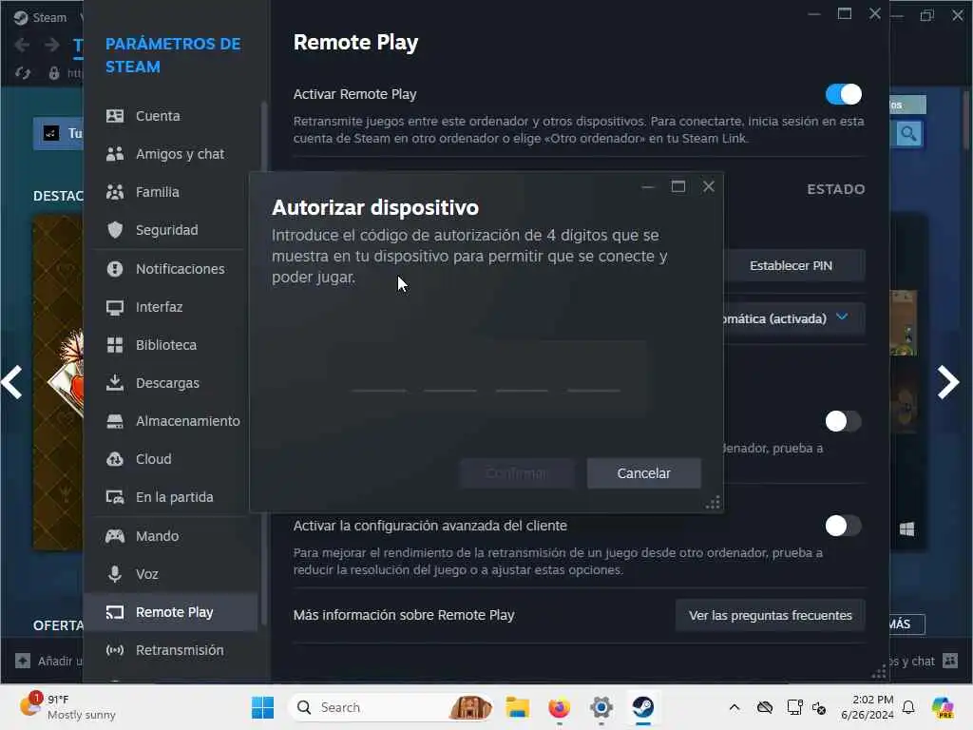This screenshot has width=973, height=730.
Task: Click the Remote Play cast icon
Action: tap(115, 613)
